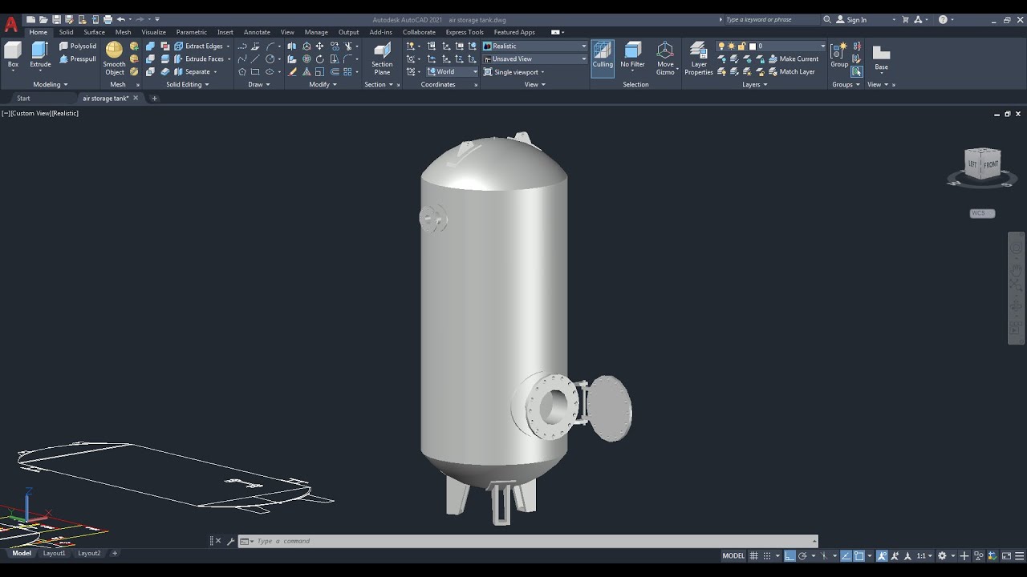Toggle 2D object snap in status bar
The width and height of the screenshot is (1027, 577).
click(859, 556)
